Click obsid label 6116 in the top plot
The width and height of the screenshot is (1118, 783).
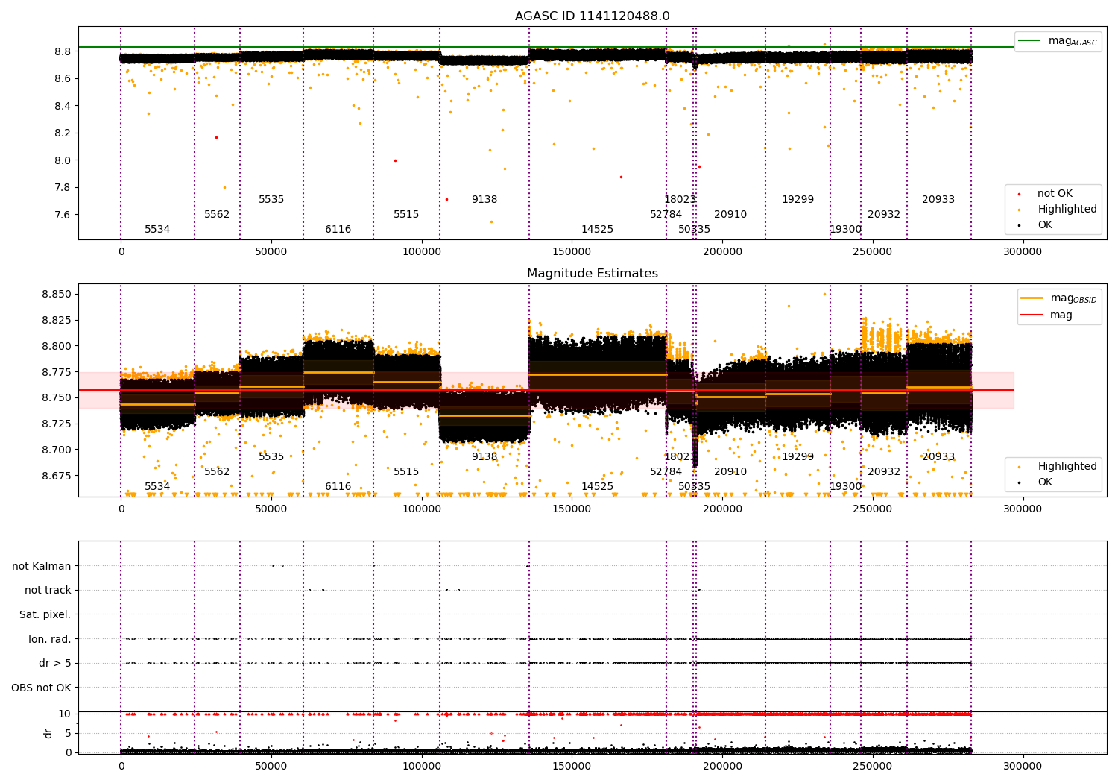[338, 230]
